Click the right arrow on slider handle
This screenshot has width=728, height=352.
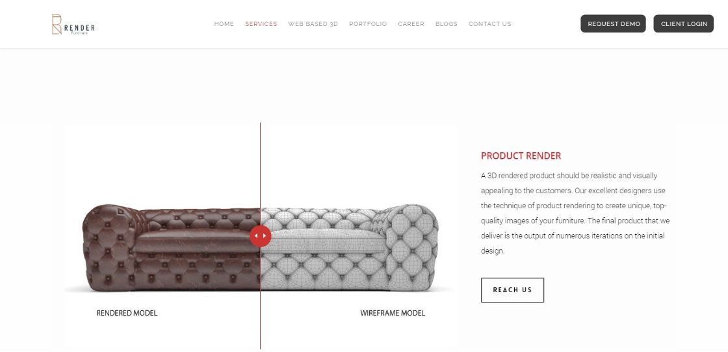[265, 236]
